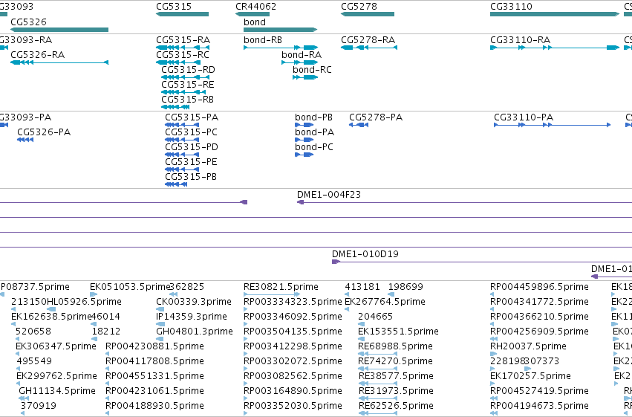The image size is (632, 417).
Task: Select EST EK267764.5prime
Action: tap(347, 310)
